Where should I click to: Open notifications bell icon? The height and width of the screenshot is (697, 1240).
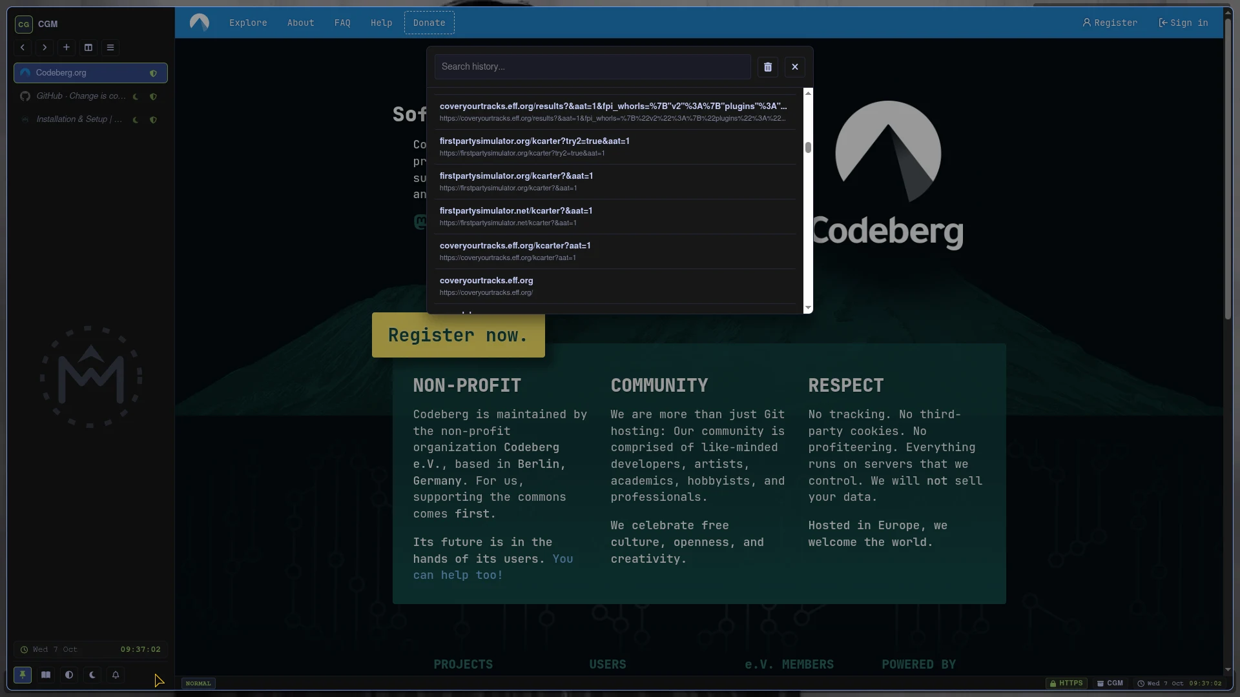[x=116, y=675]
